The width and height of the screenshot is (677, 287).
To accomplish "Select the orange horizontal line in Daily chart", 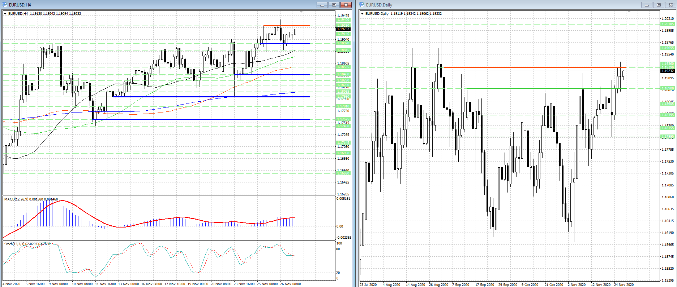I will [535, 67].
